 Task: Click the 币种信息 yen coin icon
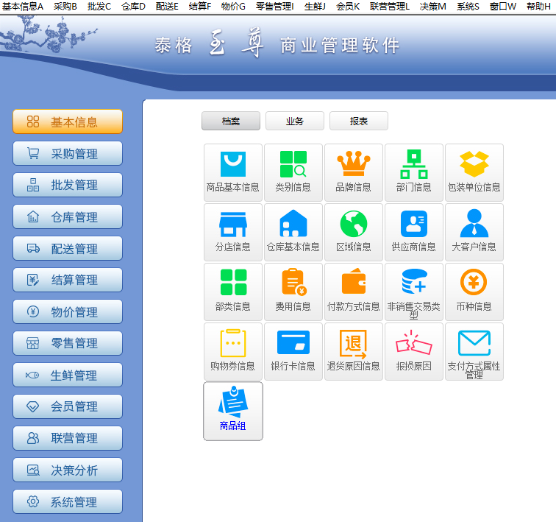coord(474,291)
